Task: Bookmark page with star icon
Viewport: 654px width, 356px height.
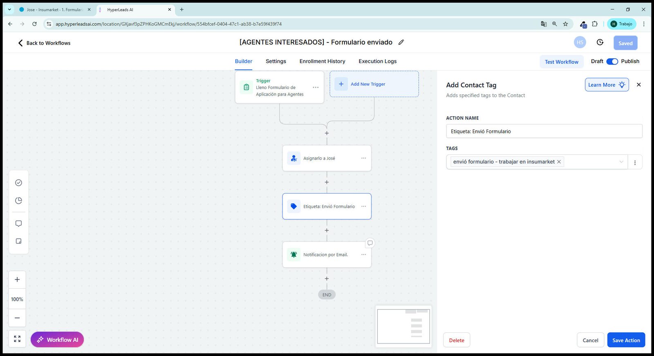Action: click(565, 24)
